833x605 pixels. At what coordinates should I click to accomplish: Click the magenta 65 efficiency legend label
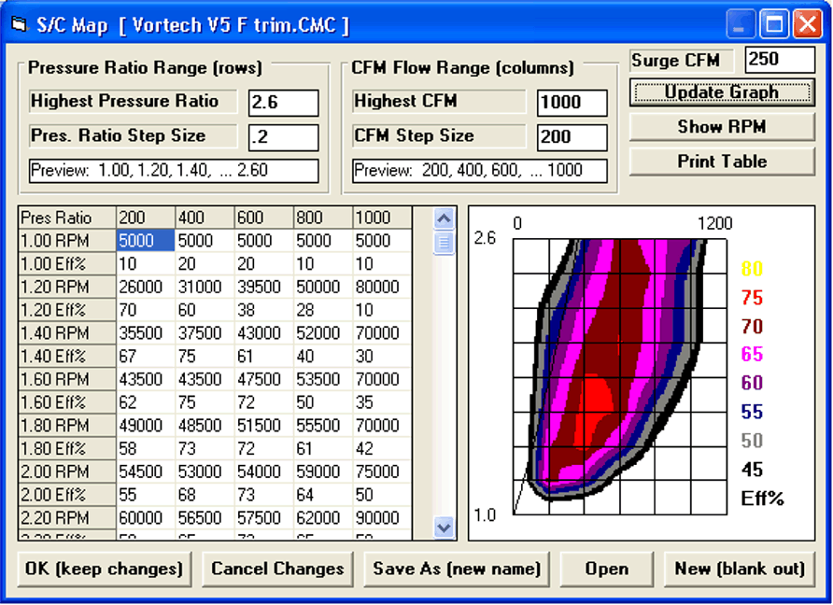(x=753, y=354)
